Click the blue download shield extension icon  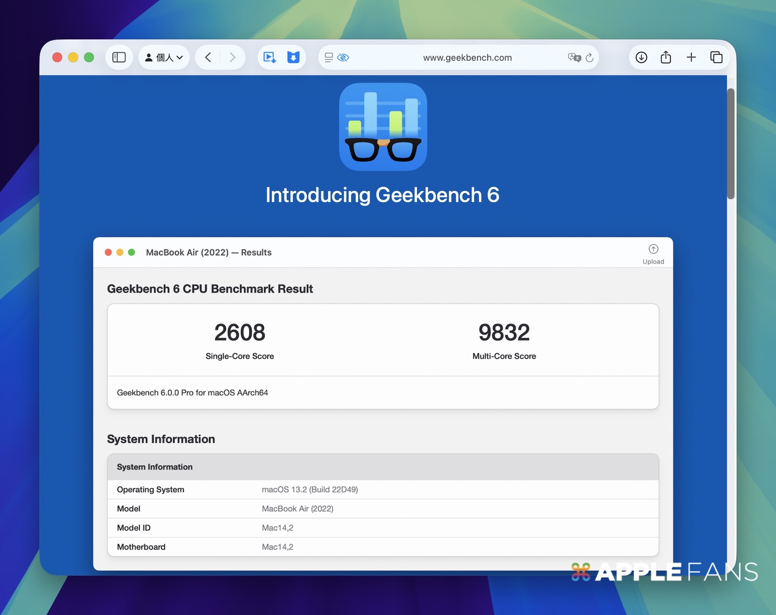293,57
